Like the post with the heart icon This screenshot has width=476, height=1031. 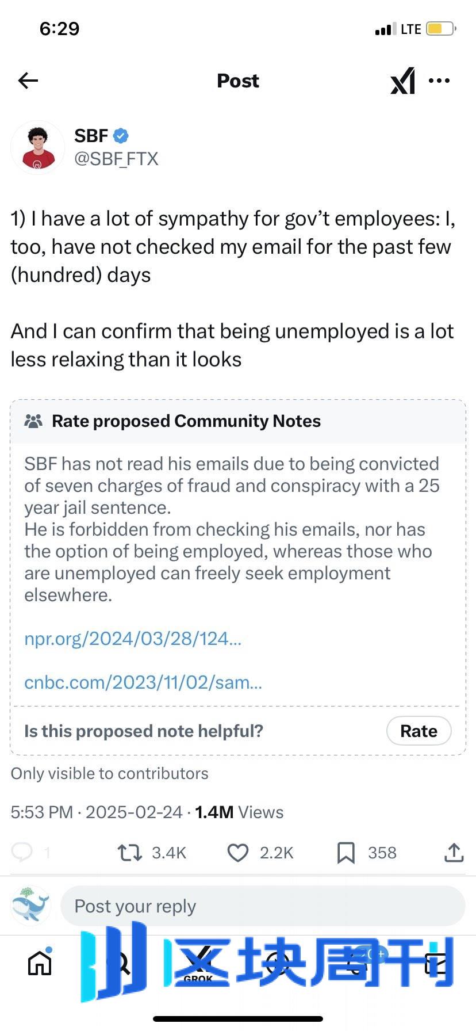[237, 853]
